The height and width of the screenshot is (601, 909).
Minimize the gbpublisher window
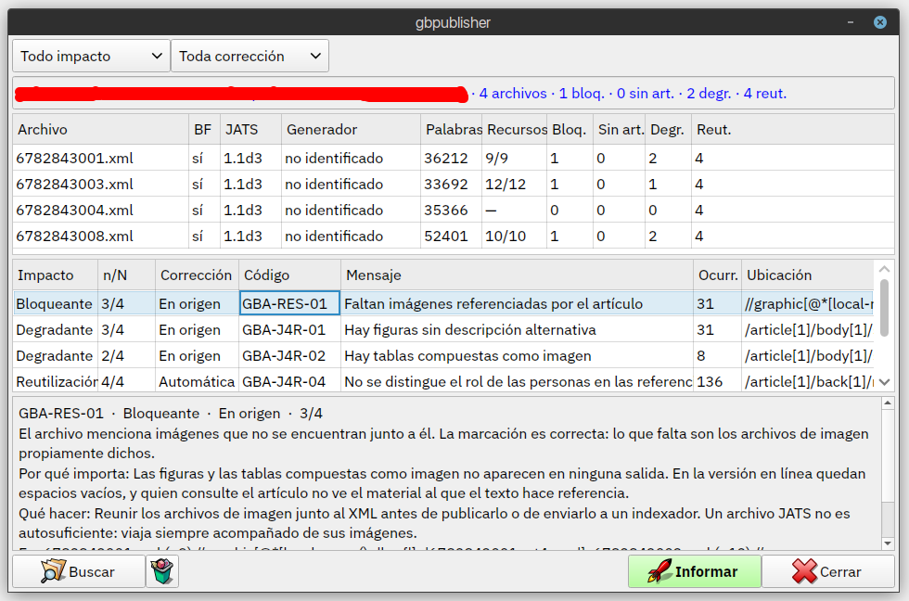(x=851, y=22)
